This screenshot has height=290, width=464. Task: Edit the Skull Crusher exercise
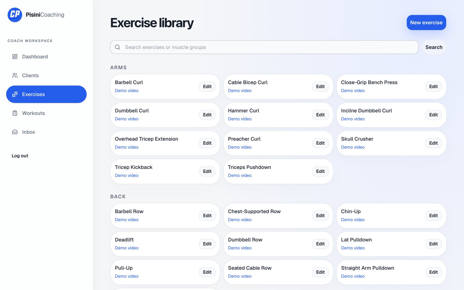click(434, 143)
